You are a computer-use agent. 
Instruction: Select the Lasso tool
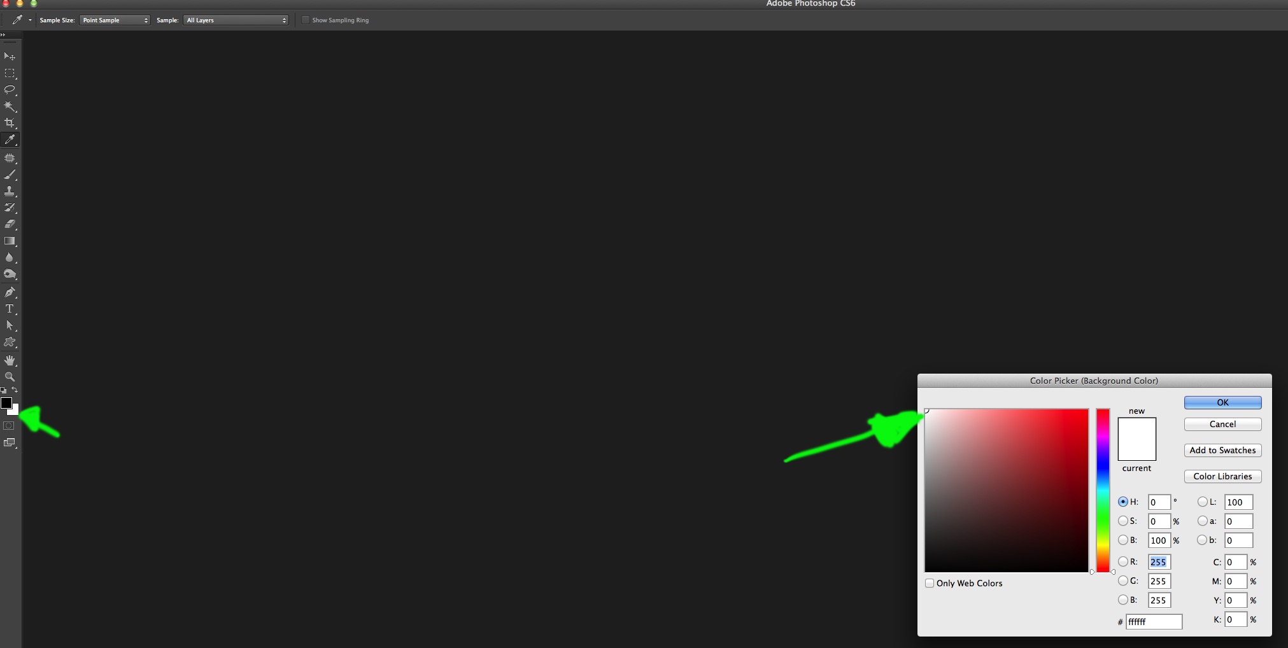10,90
